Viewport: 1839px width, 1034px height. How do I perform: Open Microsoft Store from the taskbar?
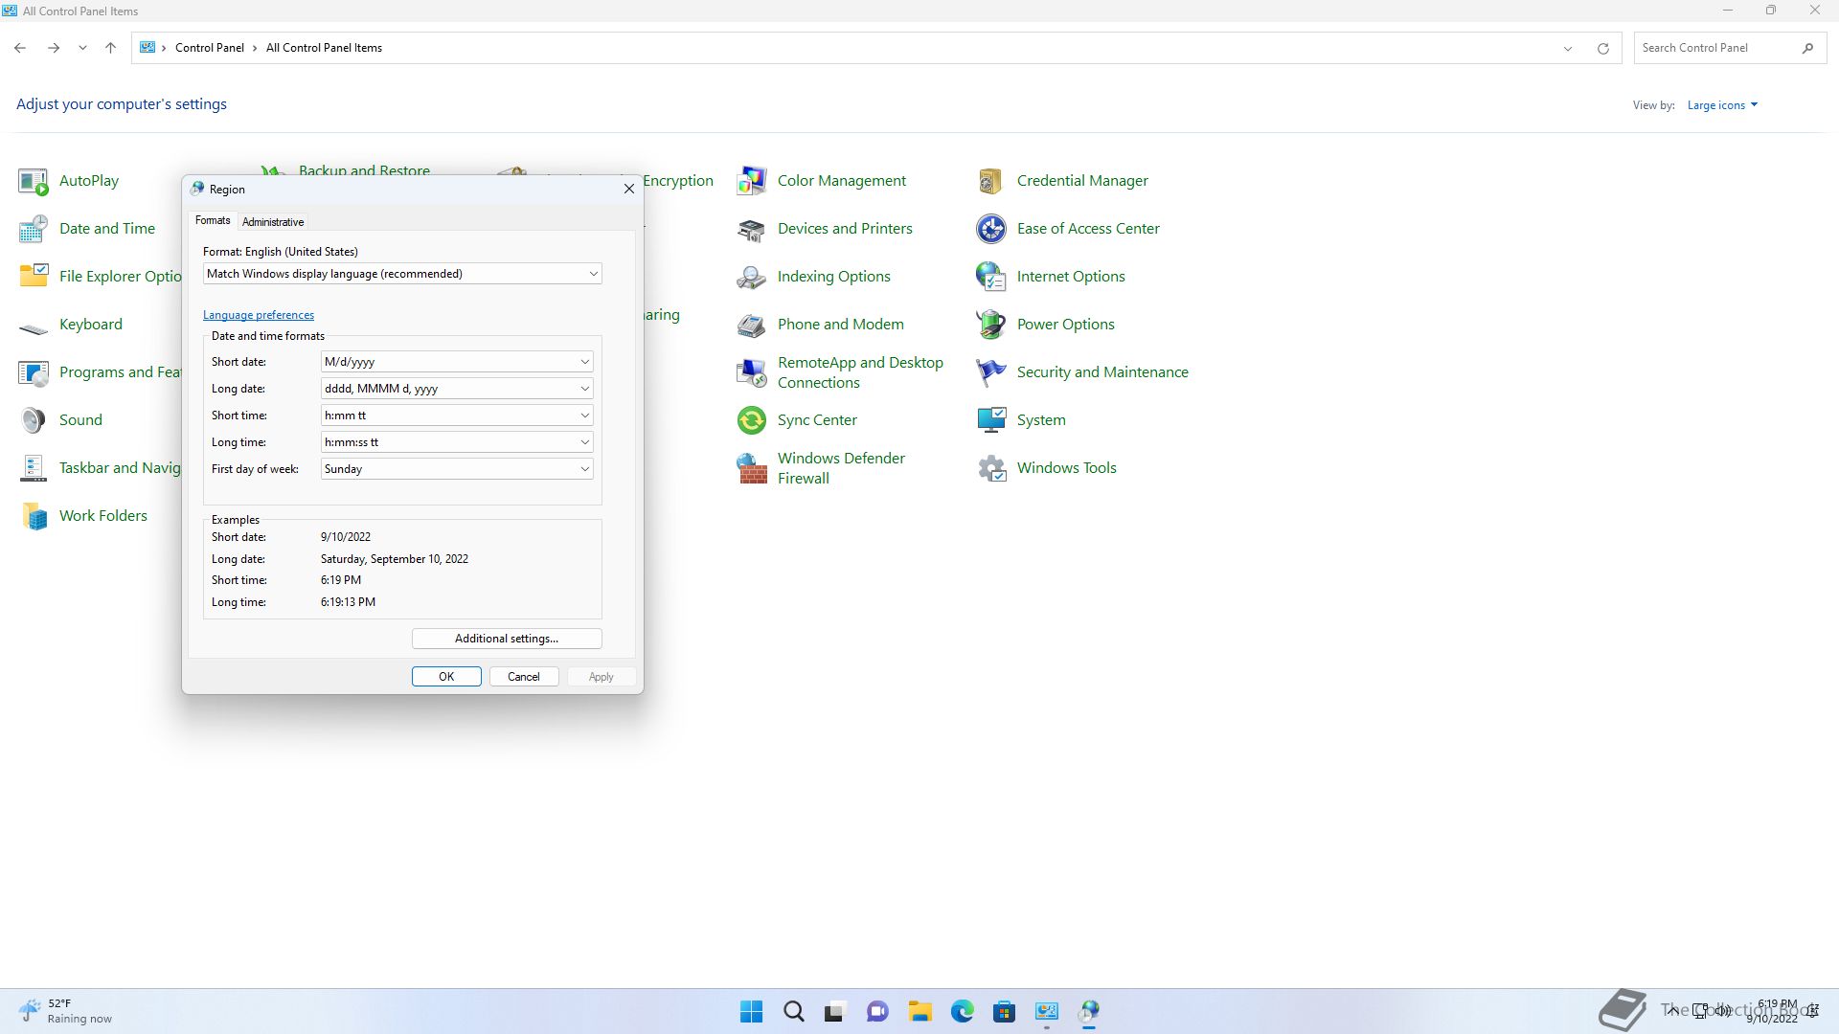tap(1005, 1011)
